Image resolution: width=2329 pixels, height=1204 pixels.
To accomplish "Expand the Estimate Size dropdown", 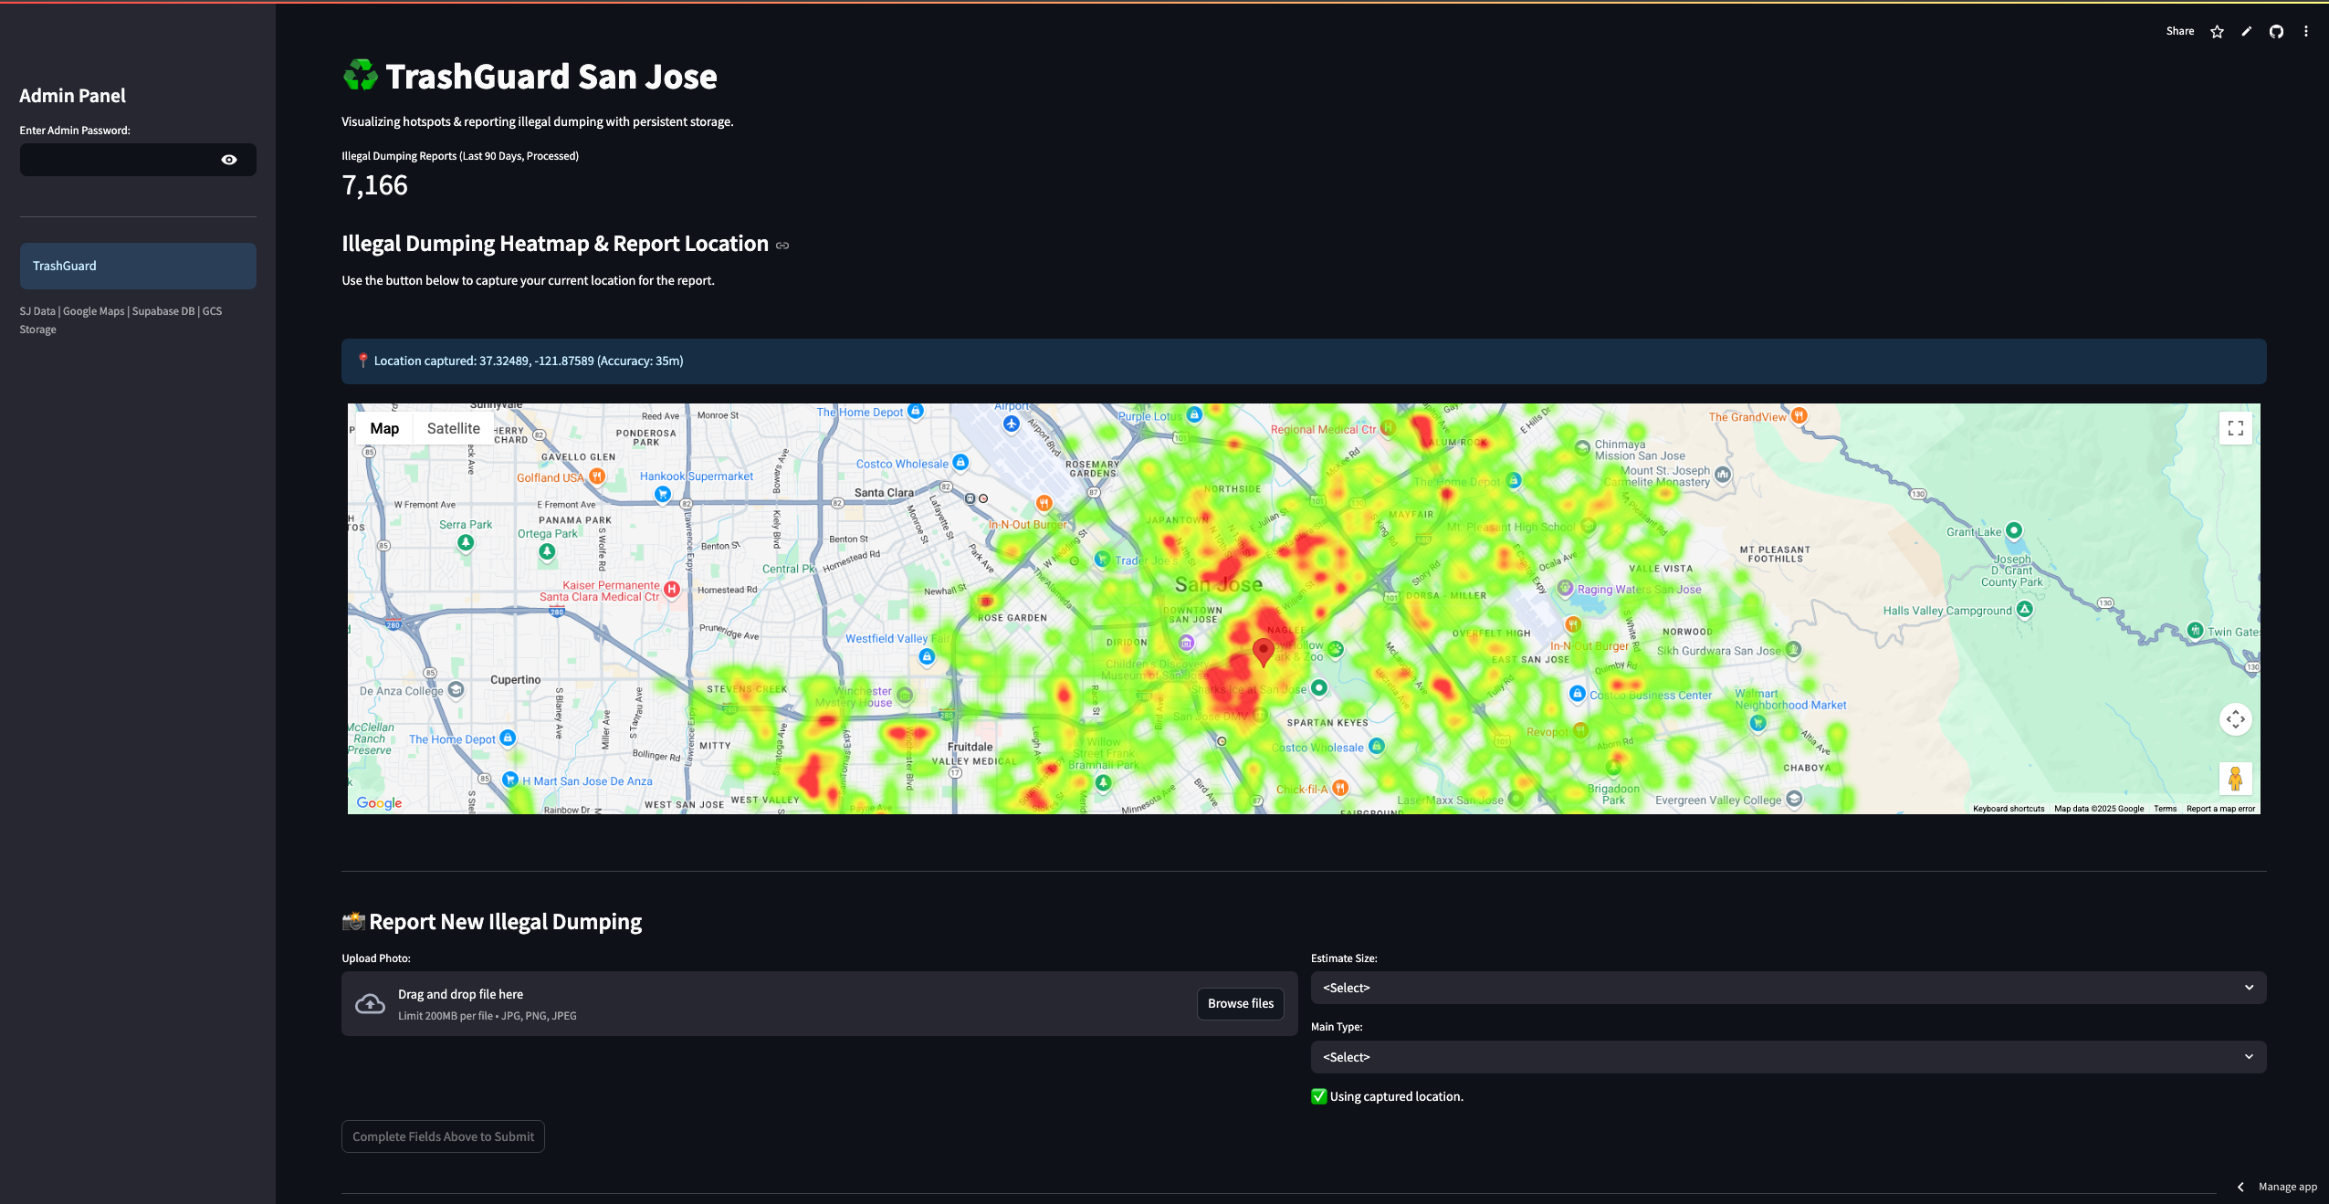I will click(1788, 988).
